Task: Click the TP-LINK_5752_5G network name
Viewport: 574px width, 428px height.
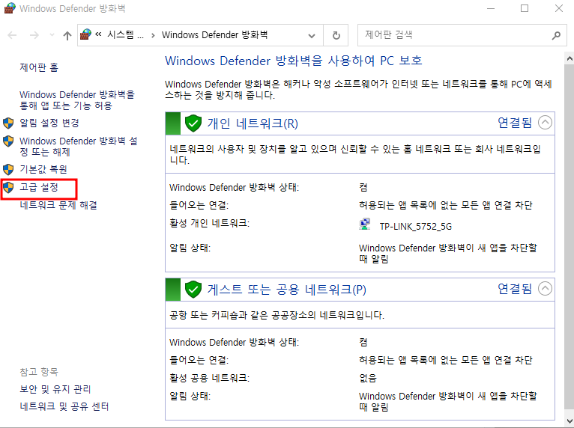Action: (x=415, y=227)
